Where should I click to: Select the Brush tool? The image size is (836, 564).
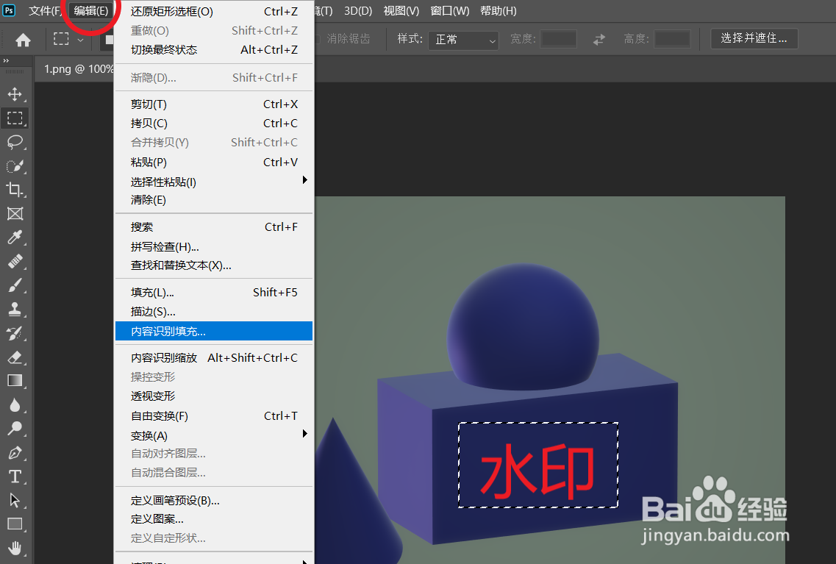pyautogui.click(x=15, y=285)
